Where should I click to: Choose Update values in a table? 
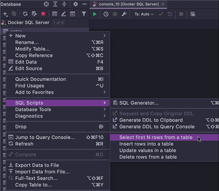coord(165,151)
